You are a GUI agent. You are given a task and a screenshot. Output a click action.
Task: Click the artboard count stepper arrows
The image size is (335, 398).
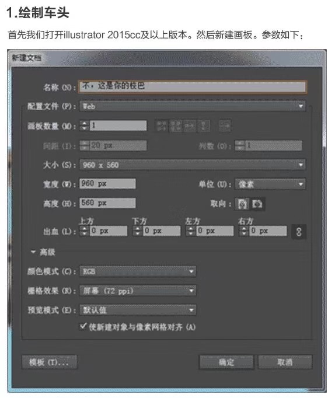click(x=84, y=125)
